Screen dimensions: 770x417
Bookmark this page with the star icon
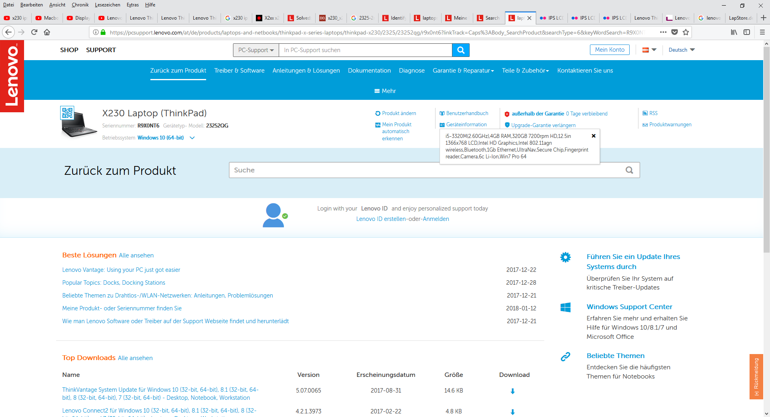686,32
